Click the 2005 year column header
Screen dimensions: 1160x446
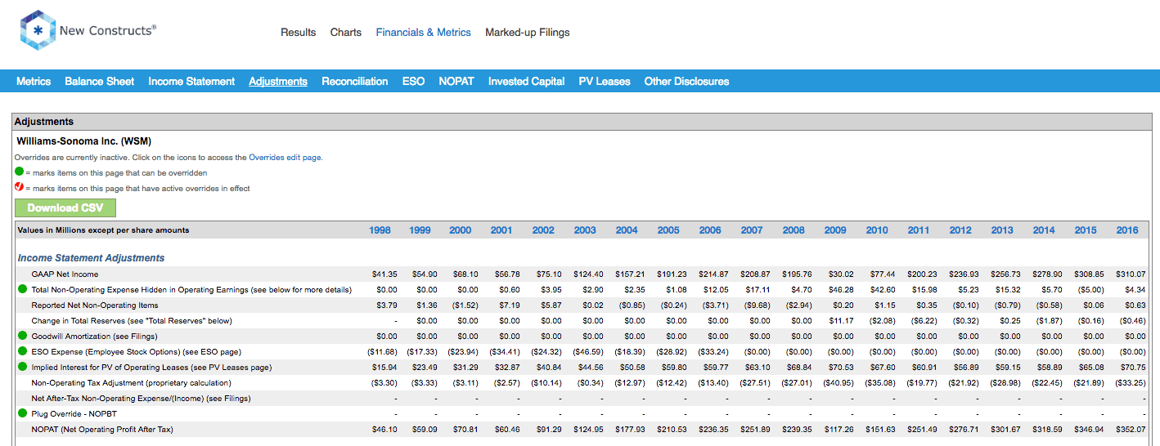pyautogui.click(x=668, y=230)
